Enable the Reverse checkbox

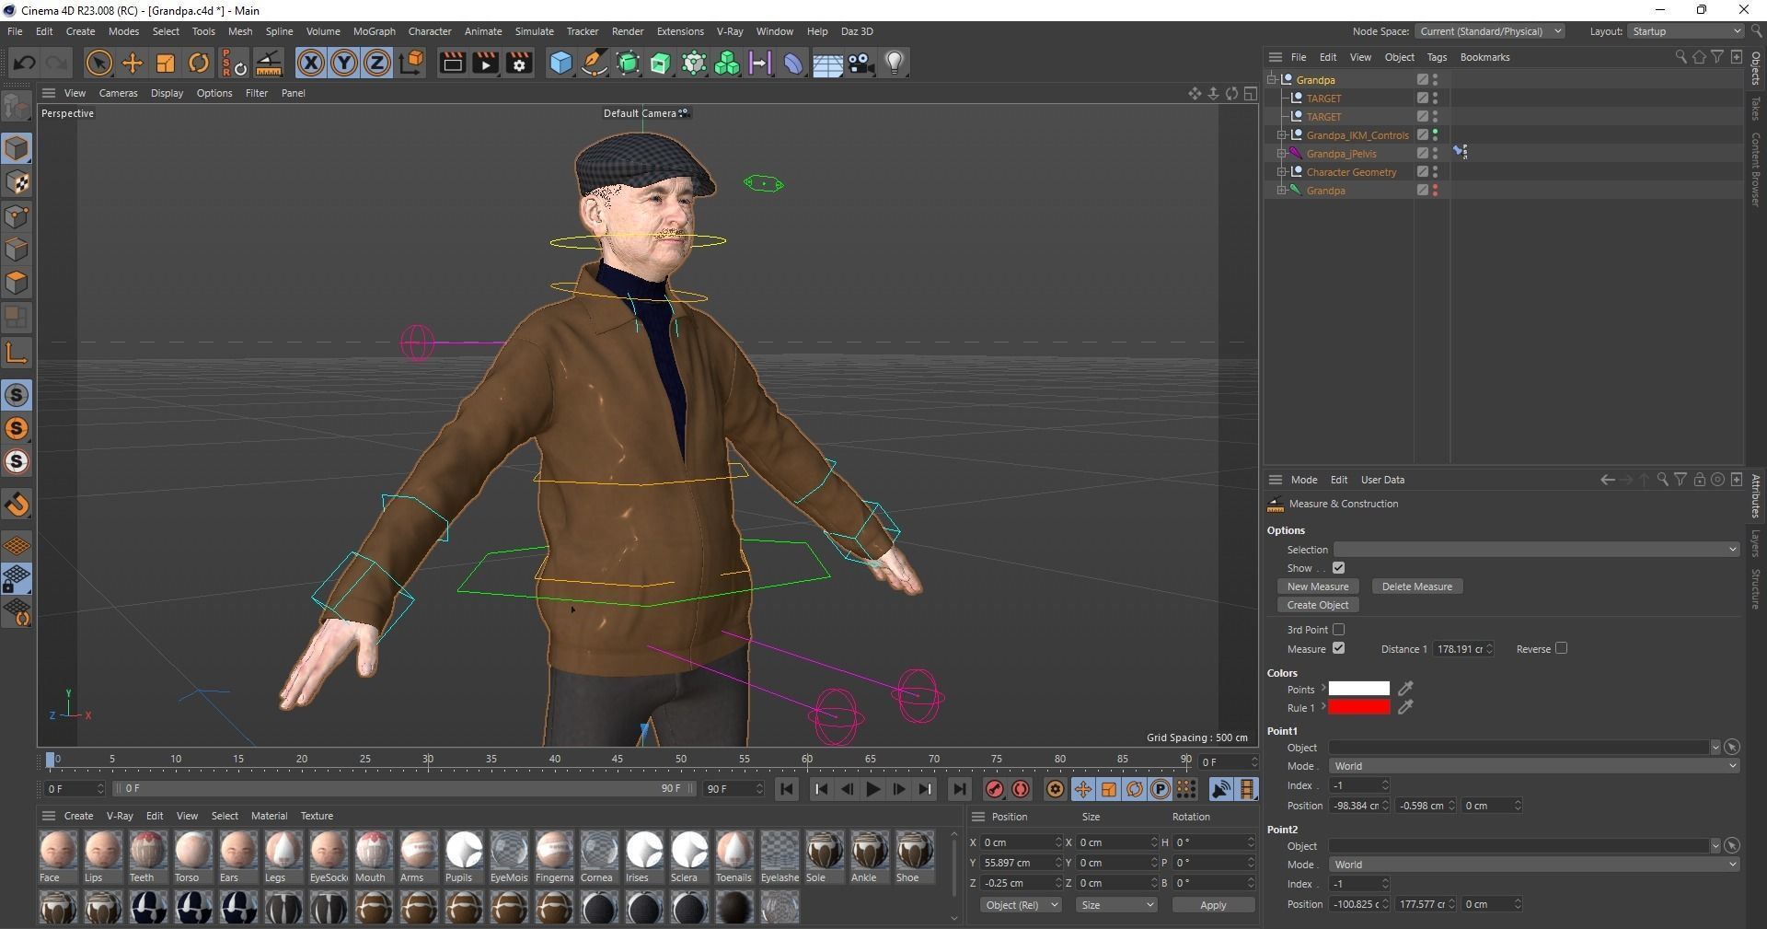[1561, 648]
